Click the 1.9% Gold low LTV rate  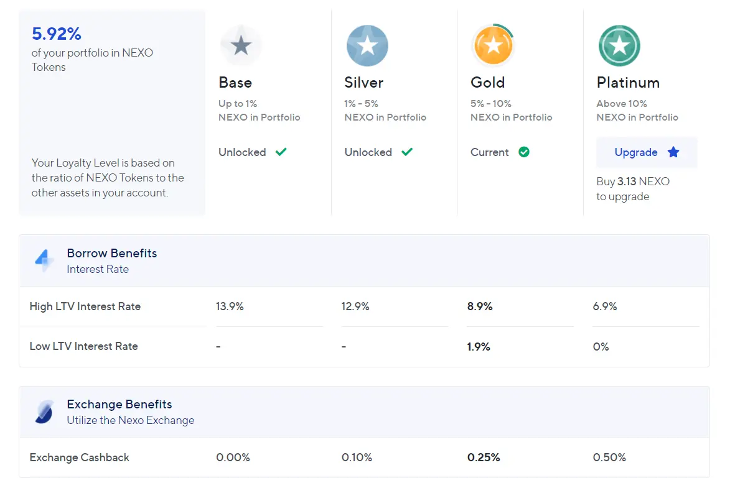tap(479, 347)
